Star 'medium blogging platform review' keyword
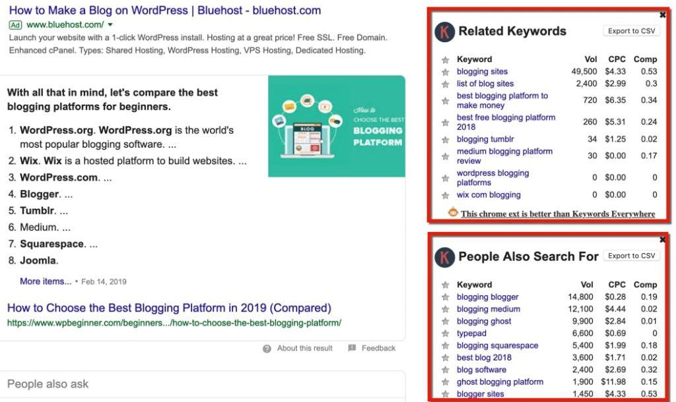Viewport: 676px width, 402px height. click(446, 156)
